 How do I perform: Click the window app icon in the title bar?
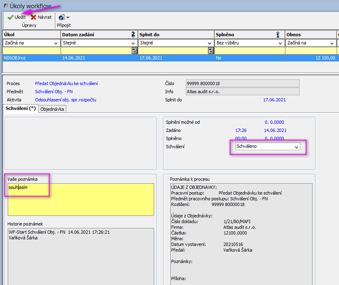(x=5, y=5)
